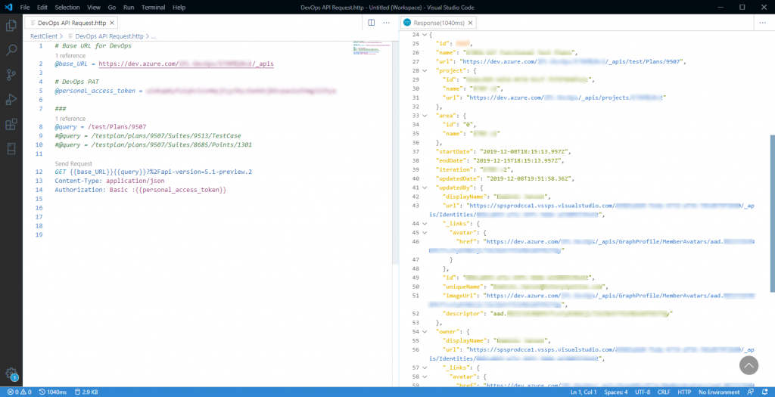
Task: Change encoding via UTF-8 status item
Action: 643,392
